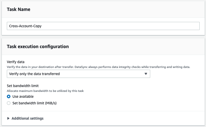Click the "Task Name" panel heading
Image resolution: width=206 pixels, height=127 pixels.
click(19, 9)
